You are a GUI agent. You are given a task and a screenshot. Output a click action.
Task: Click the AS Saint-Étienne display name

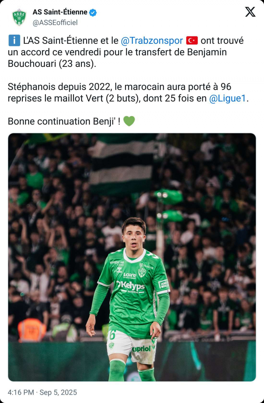click(60, 12)
